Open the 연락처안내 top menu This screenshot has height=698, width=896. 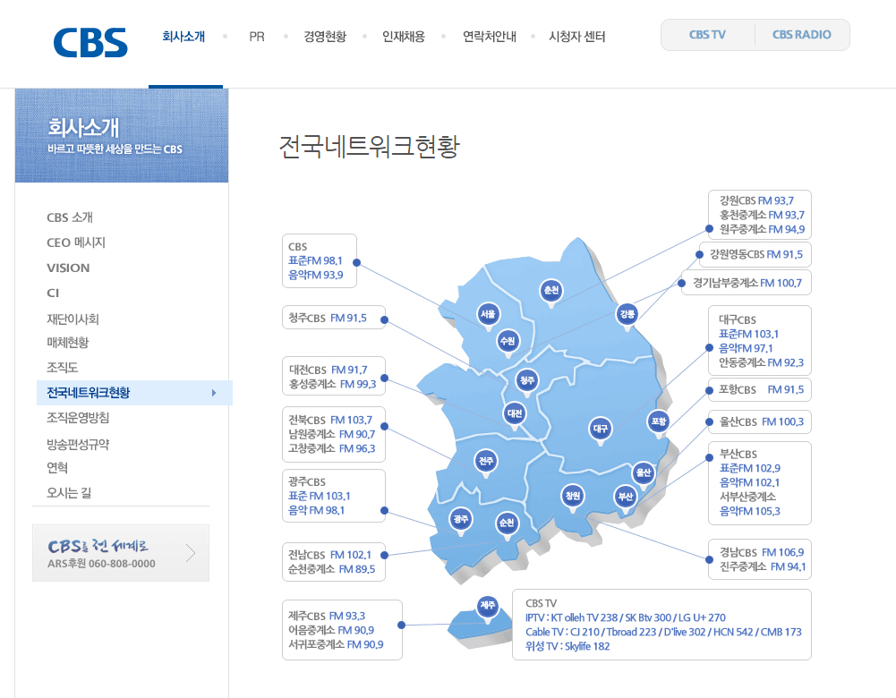pos(490,37)
